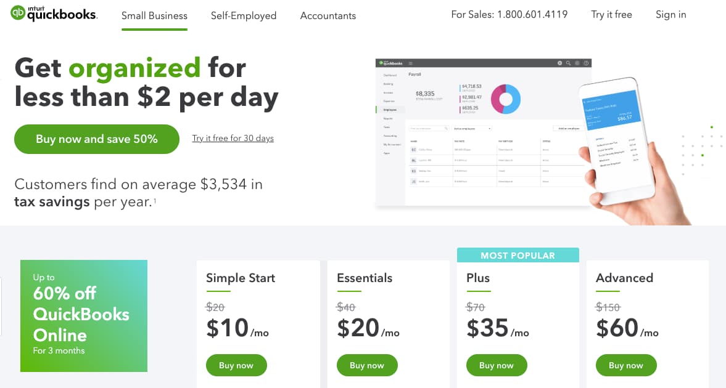Screen dimensions: 726x388
Task: Click the help question icon in dashboard preview
Action: pos(587,63)
